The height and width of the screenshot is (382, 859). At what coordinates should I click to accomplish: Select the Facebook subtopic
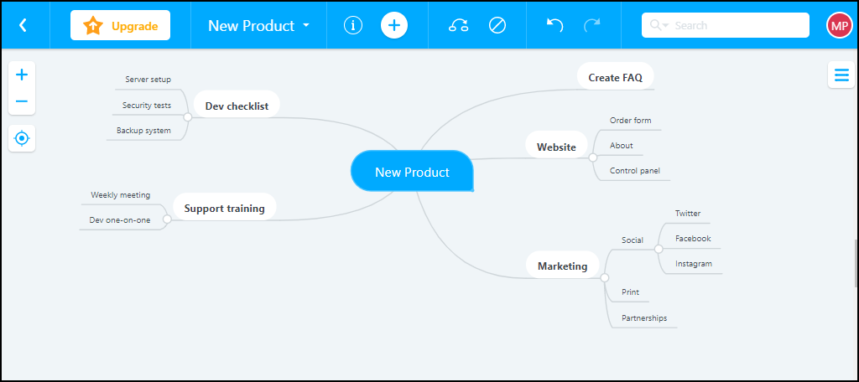pyautogui.click(x=693, y=238)
